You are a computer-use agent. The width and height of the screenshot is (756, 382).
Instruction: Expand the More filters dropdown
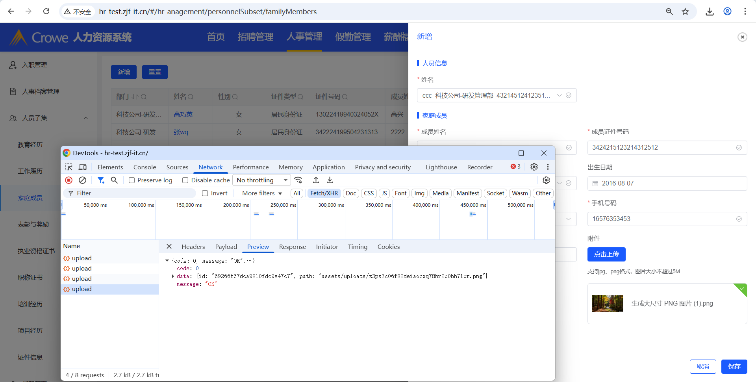(x=262, y=193)
